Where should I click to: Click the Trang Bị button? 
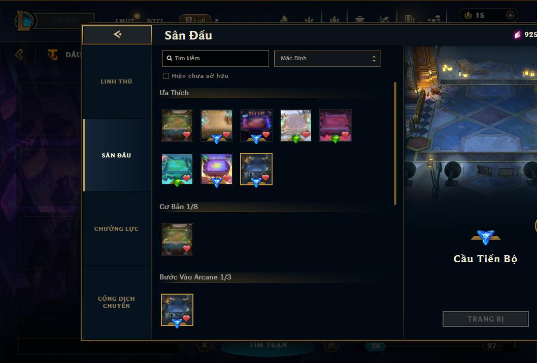(486, 319)
